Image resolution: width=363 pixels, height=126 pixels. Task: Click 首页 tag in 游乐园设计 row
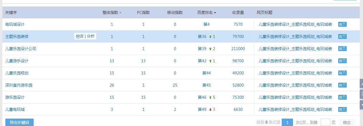click(x=342, y=97)
